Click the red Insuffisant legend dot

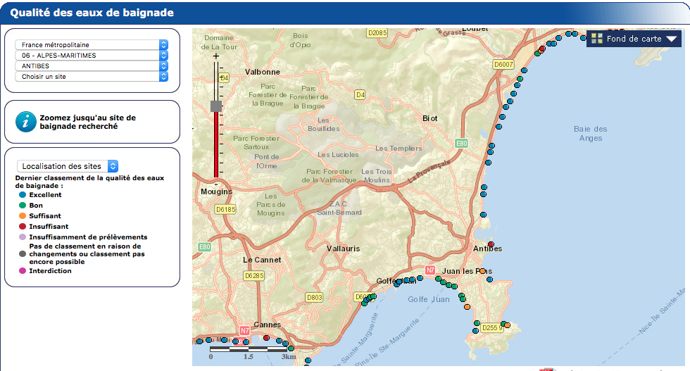click(x=23, y=227)
